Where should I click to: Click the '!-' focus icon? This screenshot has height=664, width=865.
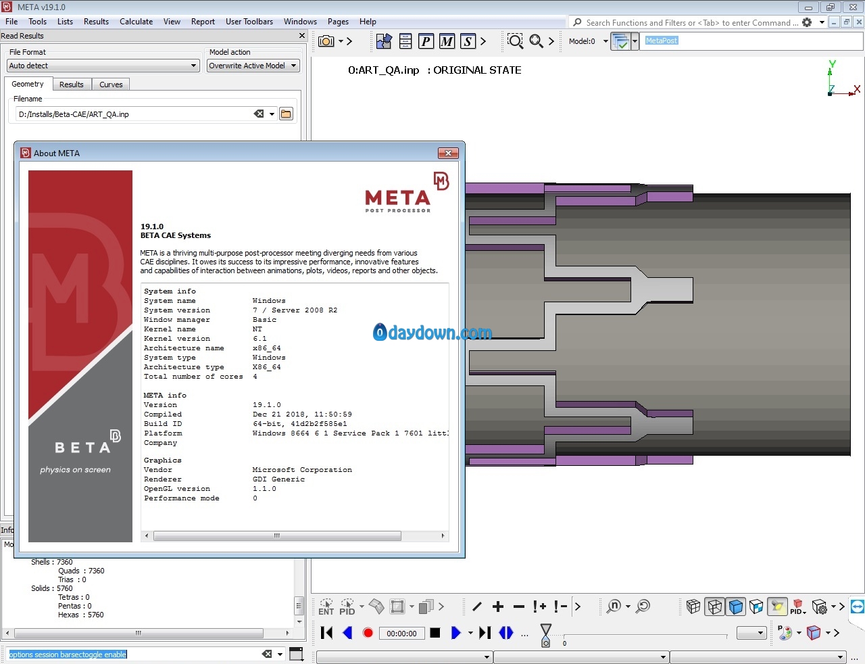tap(560, 607)
